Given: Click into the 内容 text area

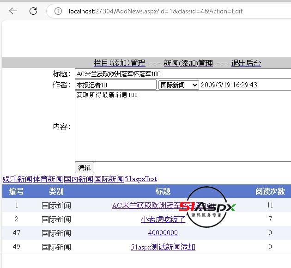Looking at the screenshot, I should pos(183,126).
